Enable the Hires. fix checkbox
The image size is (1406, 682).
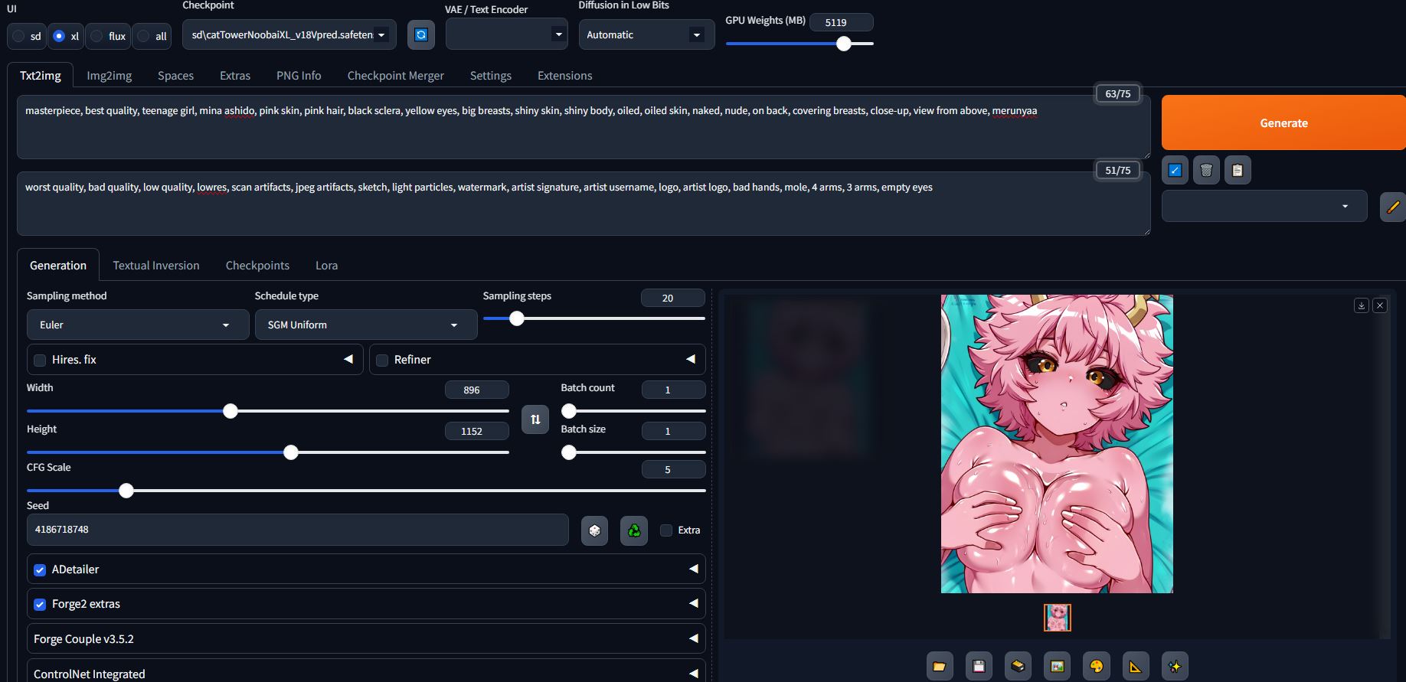[x=40, y=361]
